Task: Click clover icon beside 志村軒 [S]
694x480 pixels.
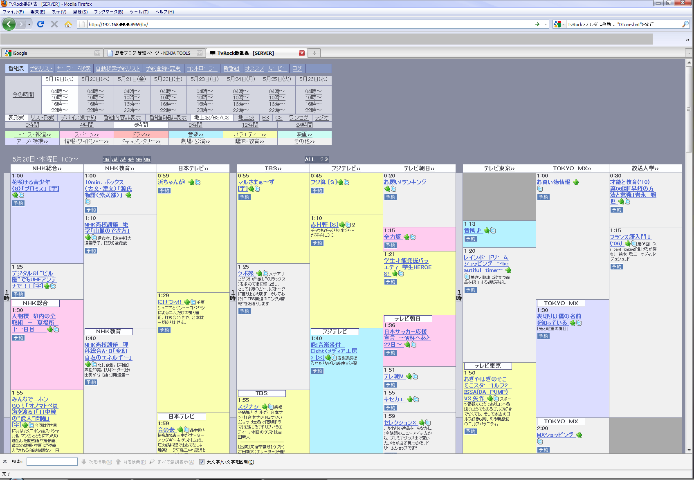Action: coord(342,224)
